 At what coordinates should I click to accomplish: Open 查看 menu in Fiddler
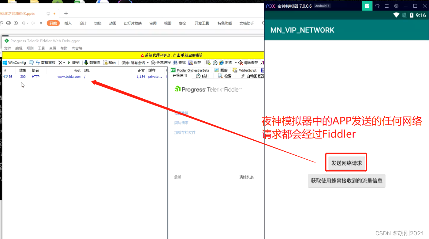(53, 48)
